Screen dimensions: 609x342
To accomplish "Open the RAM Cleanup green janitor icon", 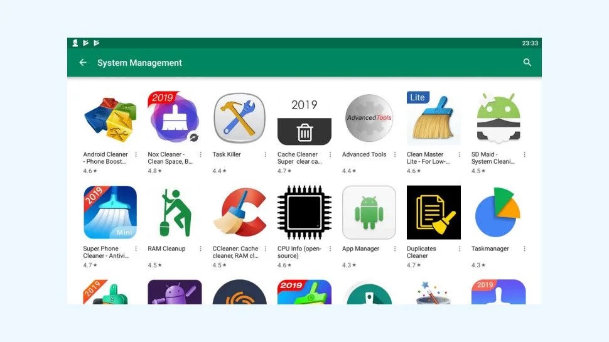I will [x=175, y=212].
